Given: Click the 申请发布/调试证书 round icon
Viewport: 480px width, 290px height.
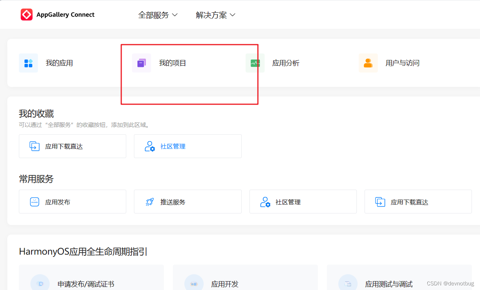Looking at the screenshot, I should (x=40, y=283).
